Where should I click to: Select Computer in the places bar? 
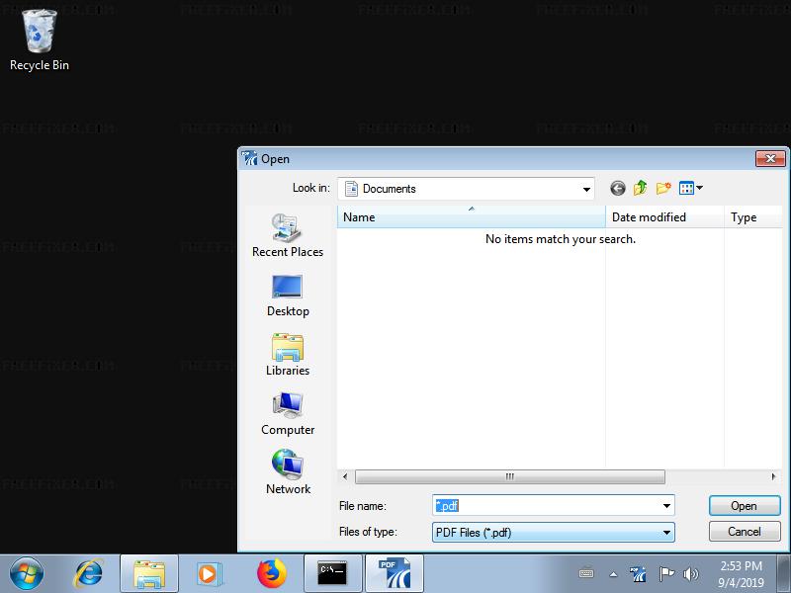coord(288,414)
